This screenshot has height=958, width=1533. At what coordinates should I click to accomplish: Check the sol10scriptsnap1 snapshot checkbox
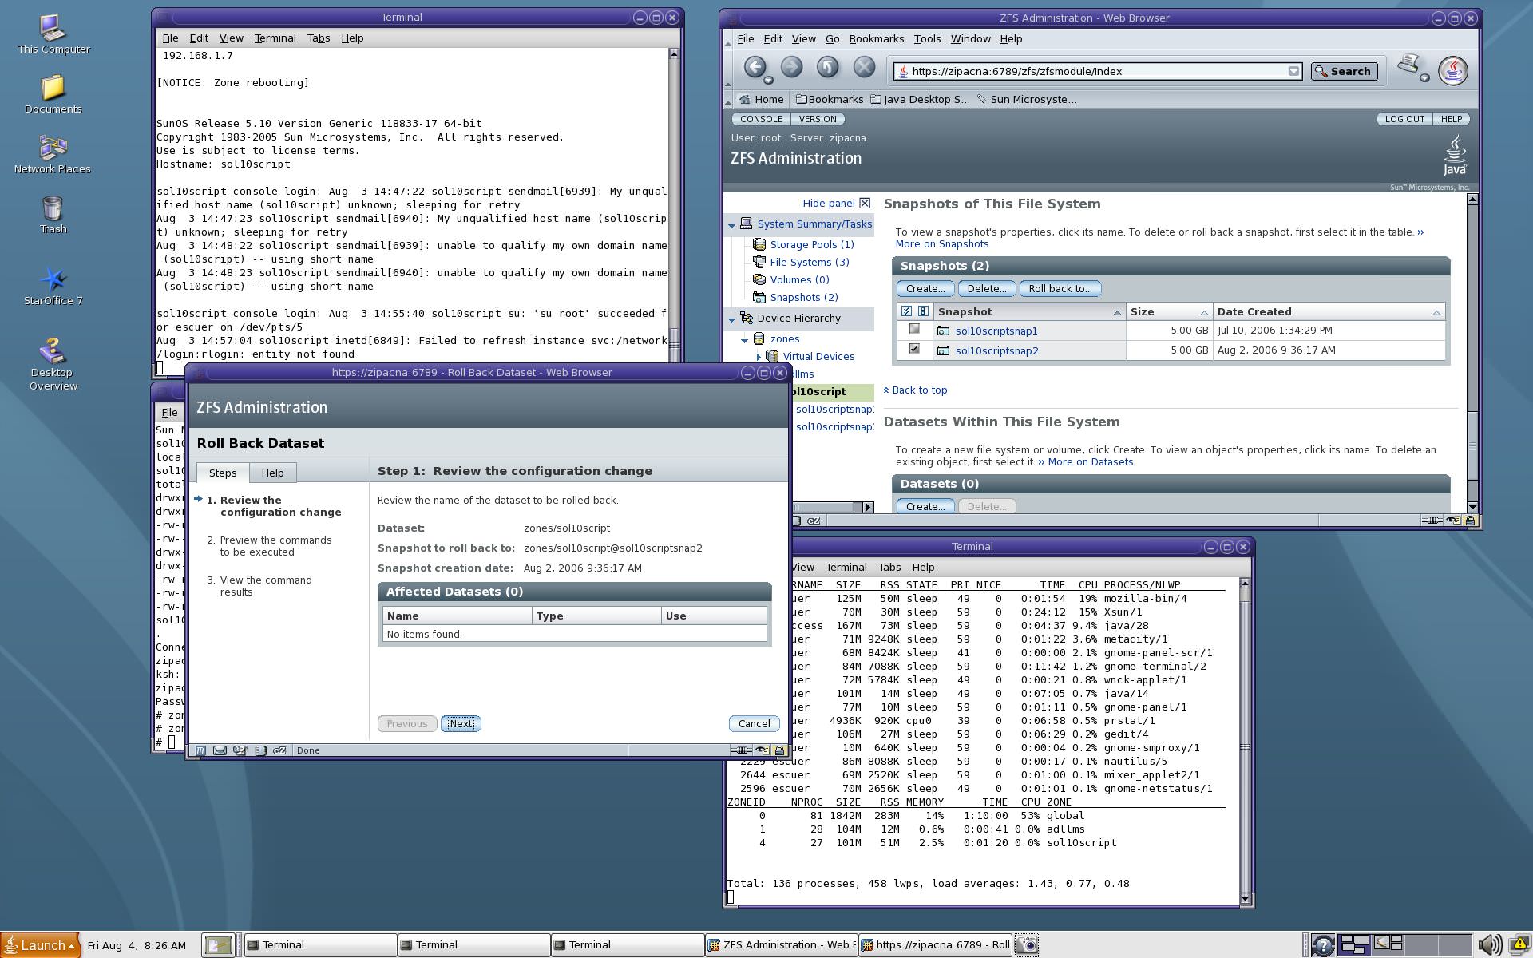coord(914,329)
